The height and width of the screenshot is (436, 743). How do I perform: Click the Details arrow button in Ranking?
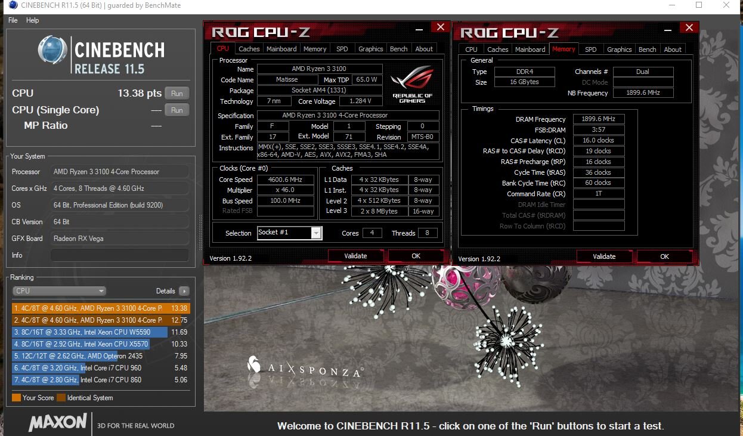184,291
